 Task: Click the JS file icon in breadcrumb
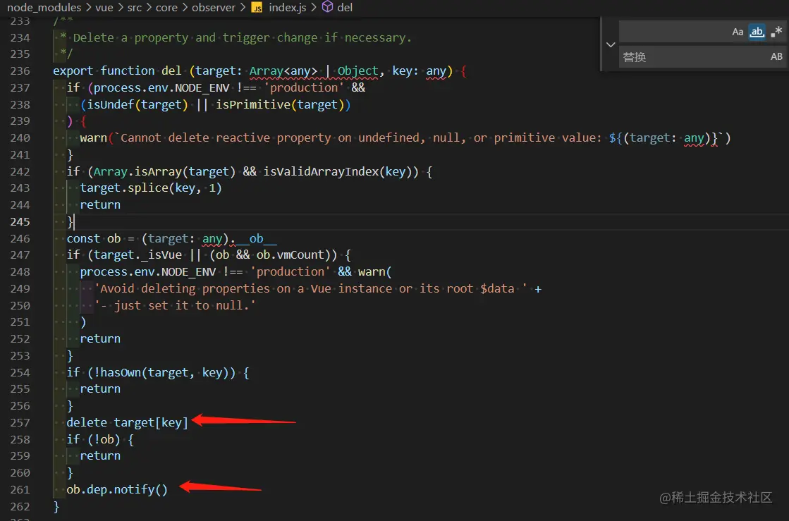pos(257,8)
